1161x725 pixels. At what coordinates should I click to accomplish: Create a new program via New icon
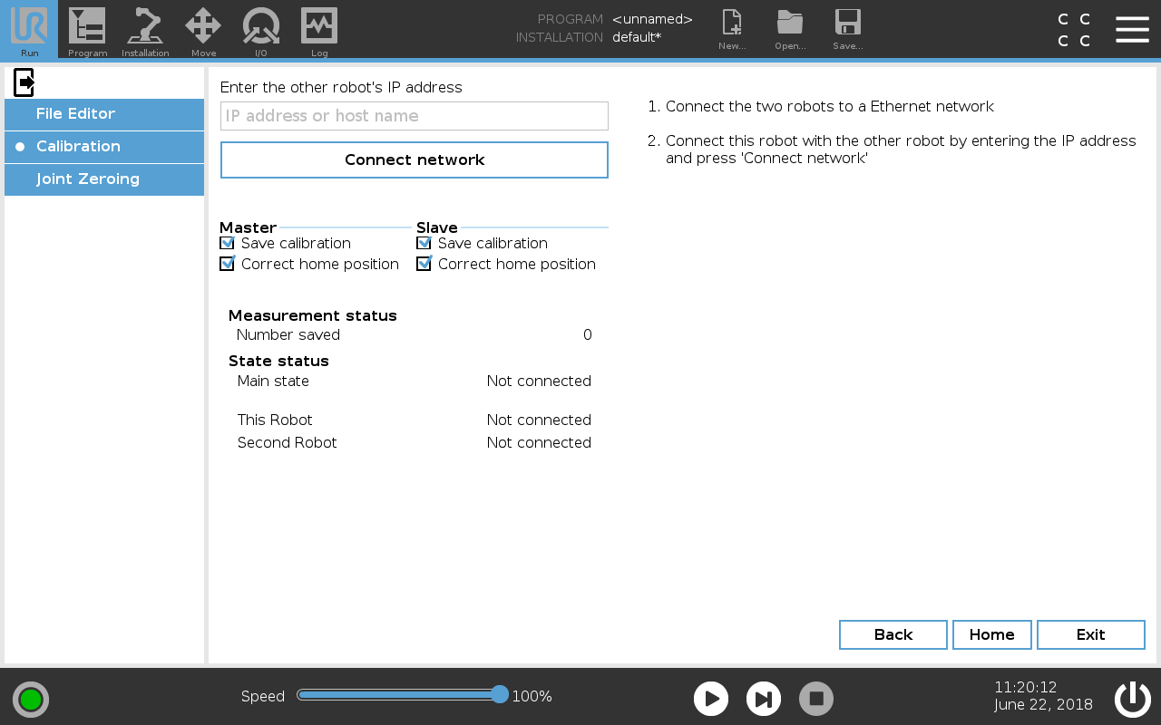[x=731, y=29]
